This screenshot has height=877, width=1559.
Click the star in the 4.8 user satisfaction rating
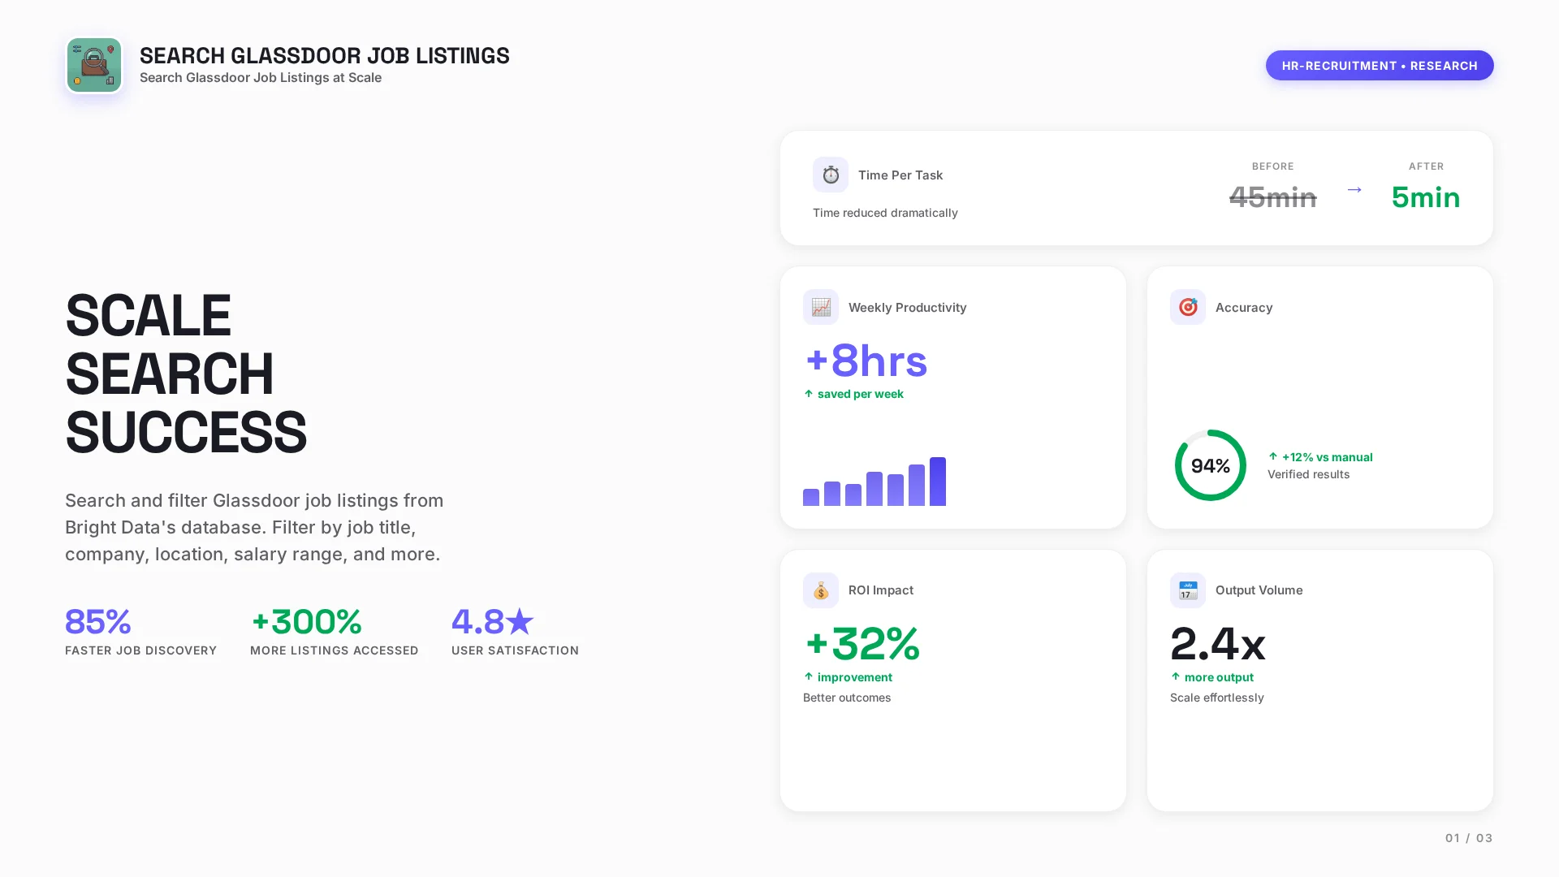point(520,622)
